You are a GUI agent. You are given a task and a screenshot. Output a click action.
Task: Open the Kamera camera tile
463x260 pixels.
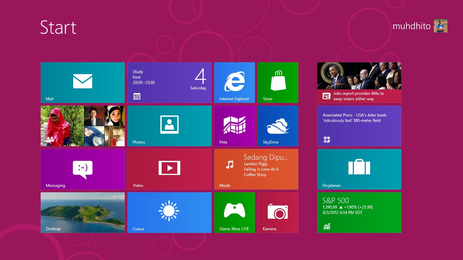(x=278, y=212)
